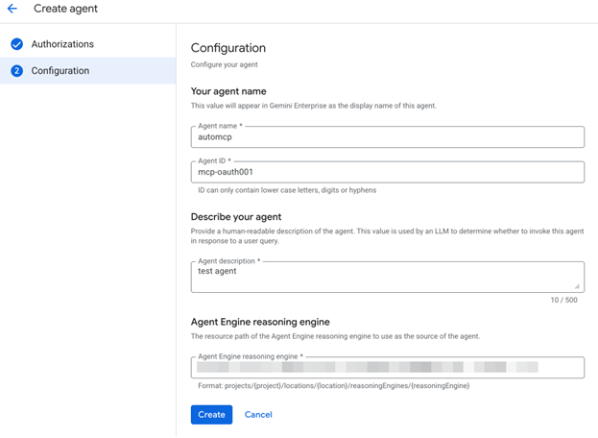Click the description box resize handle
Viewport: 598px width, 438px height.
tap(577, 285)
